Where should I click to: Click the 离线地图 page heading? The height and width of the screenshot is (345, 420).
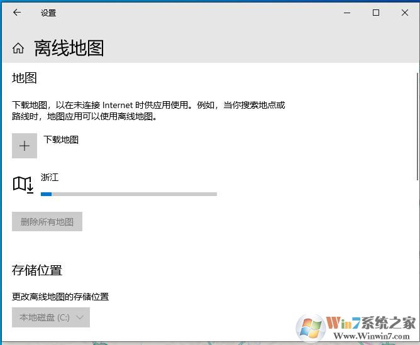point(69,48)
